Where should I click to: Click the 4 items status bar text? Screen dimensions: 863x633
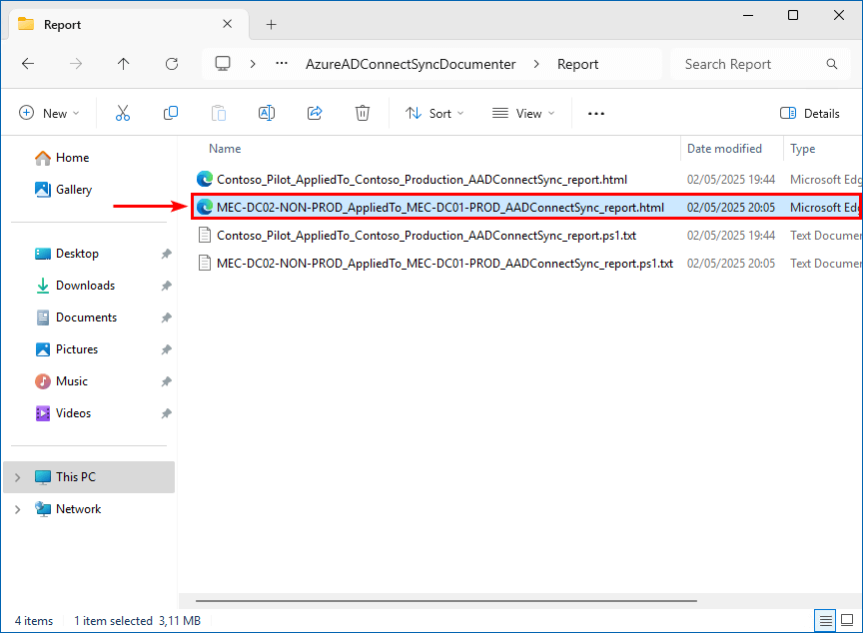click(34, 621)
